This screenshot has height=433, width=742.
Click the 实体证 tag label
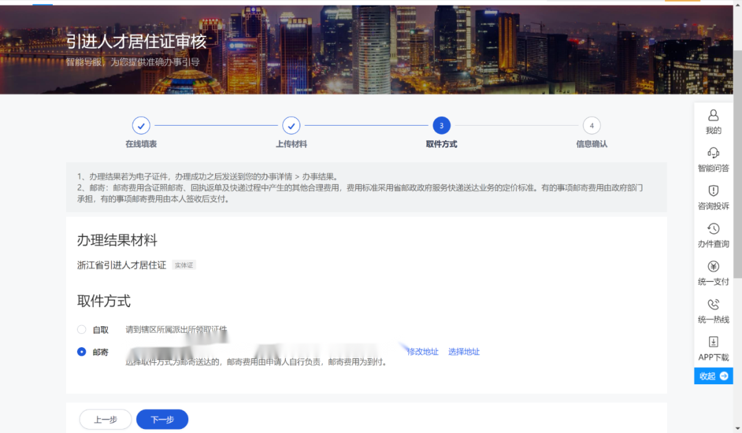183,265
